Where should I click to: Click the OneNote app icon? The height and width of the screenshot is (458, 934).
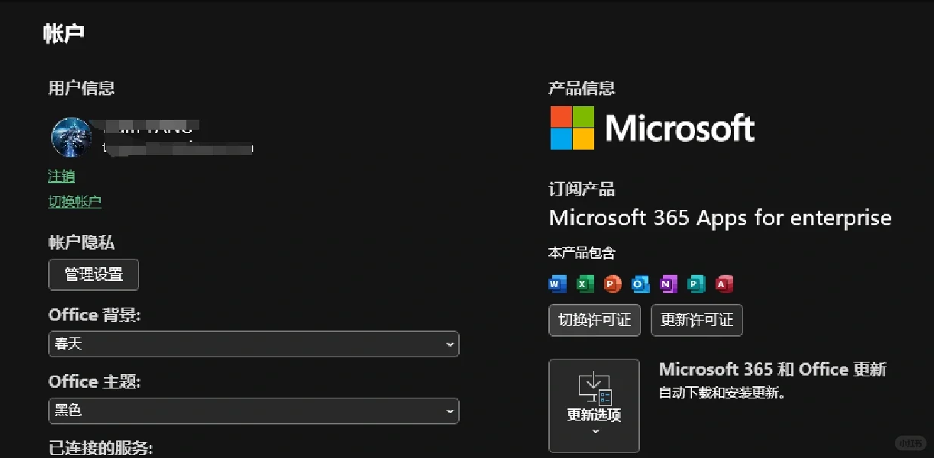(x=668, y=285)
